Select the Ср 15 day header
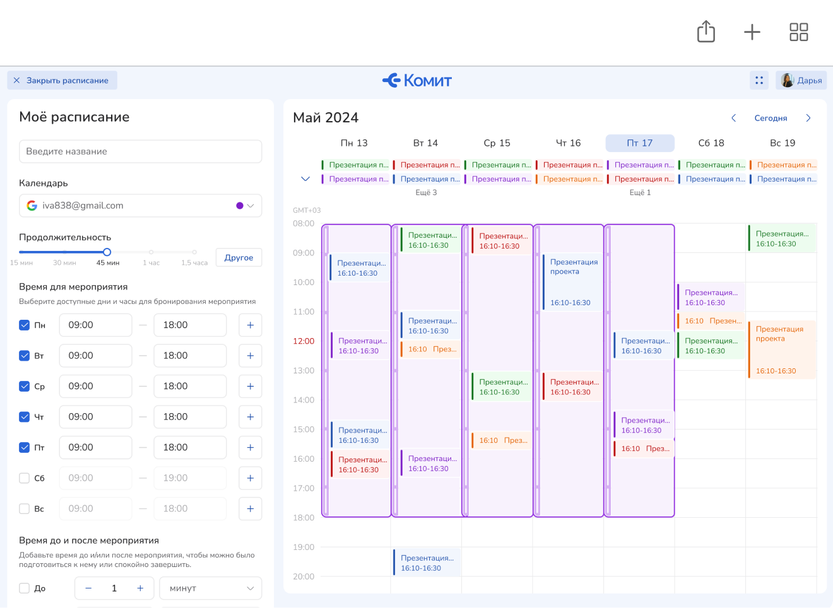Viewport: 833px width, 608px height. [x=497, y=143]
